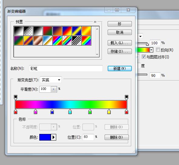Select the orange-yellow-orange gradient preset
Image resolution: width=179 pixels, height=165 pixels.
point(86,31)
